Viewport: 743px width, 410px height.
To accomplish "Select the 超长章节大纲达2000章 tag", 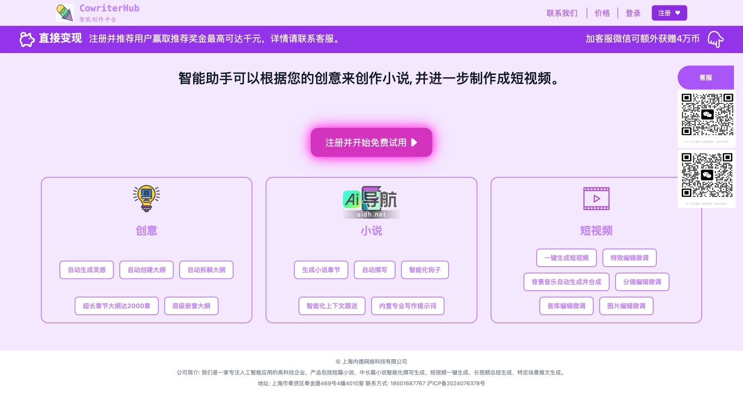I will coord(117,306).
